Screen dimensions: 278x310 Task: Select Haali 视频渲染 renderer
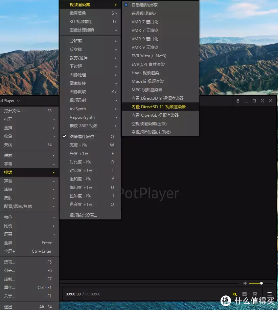(x=160, y=73)
